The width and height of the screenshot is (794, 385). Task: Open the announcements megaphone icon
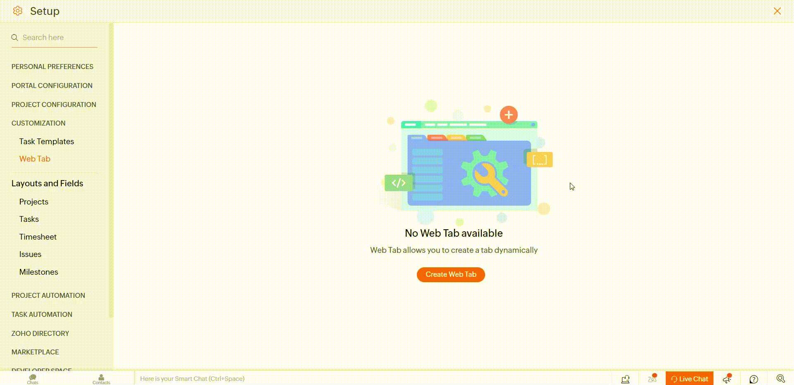coord(727,378)
